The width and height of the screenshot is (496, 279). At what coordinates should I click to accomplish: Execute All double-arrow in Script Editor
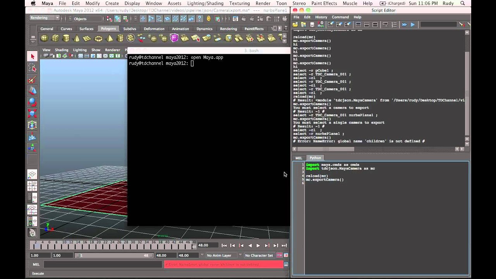pos(404,24)
